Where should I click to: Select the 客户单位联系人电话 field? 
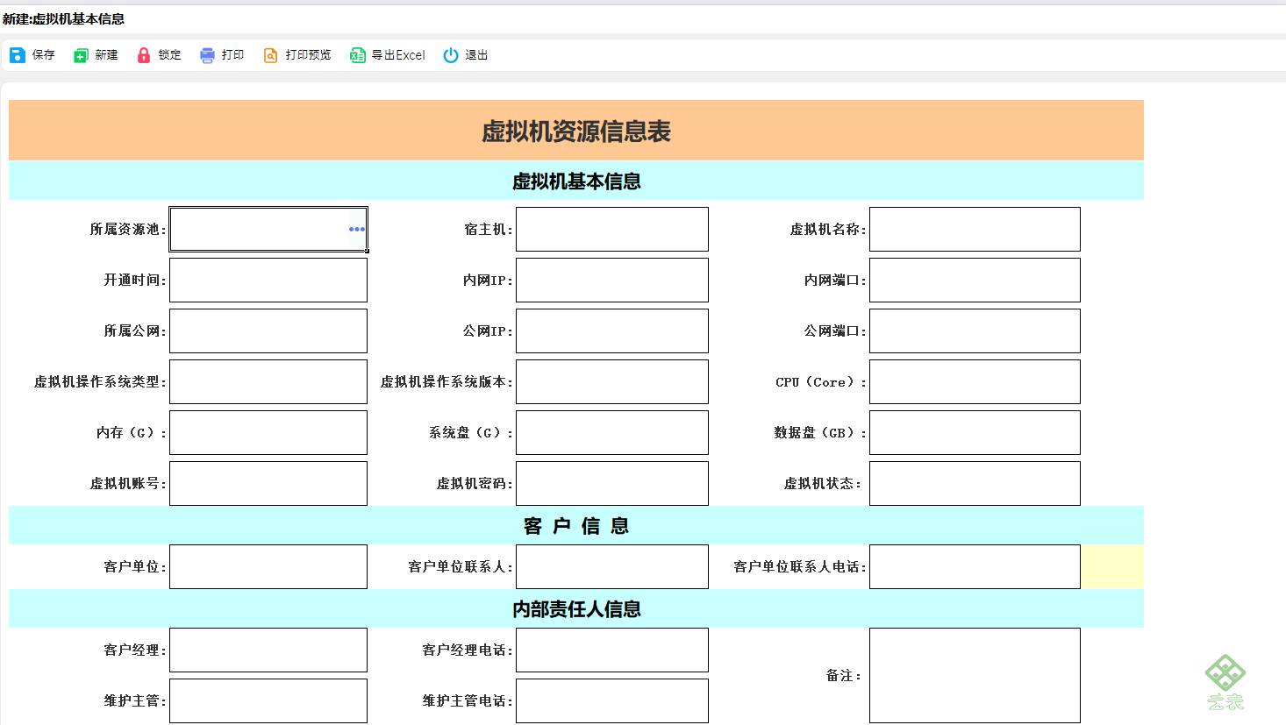(975, 566)
